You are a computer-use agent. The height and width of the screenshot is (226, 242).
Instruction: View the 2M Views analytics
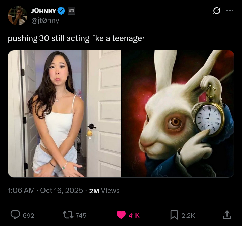pyautogui.click(x=104, y=191)
